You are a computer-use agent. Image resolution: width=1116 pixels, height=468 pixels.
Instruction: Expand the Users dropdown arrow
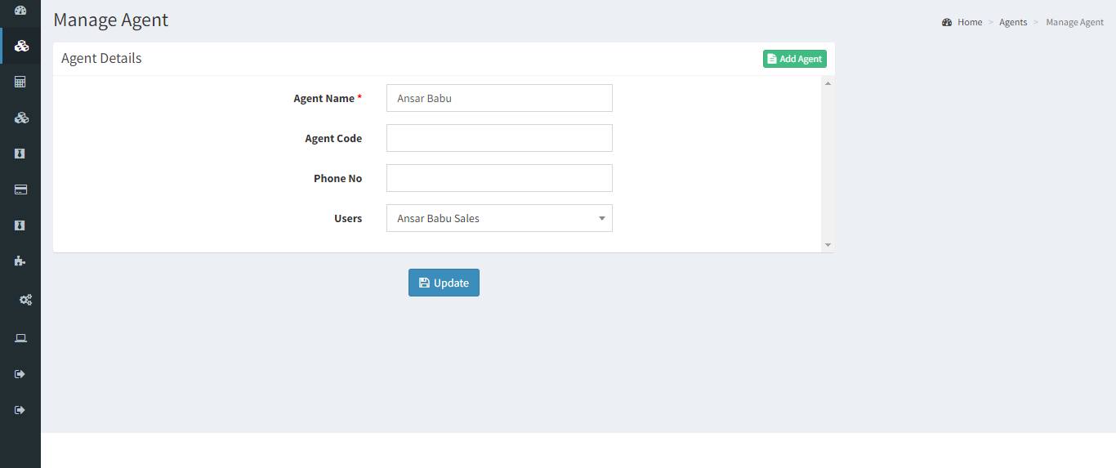(x=602, y=218)
